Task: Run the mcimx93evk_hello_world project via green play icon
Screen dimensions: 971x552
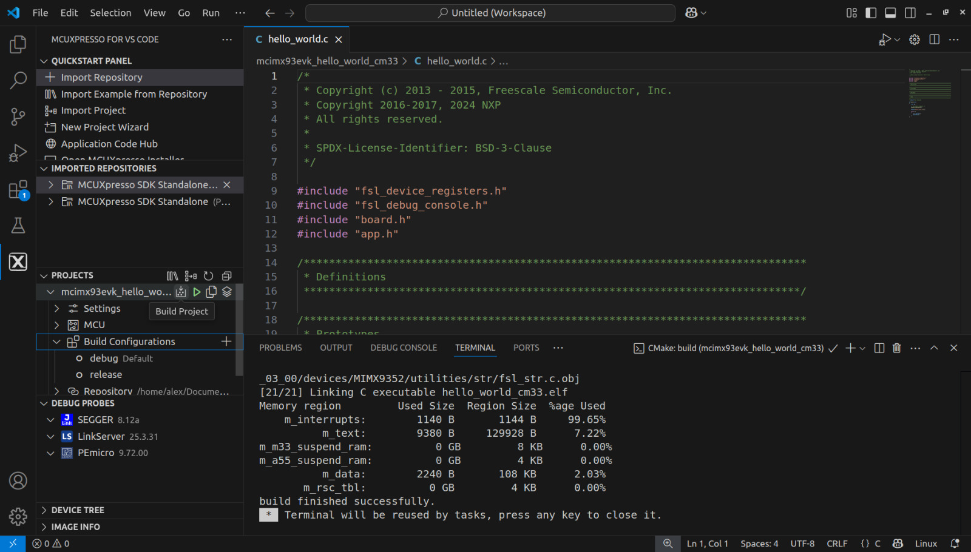Action: click(196, 292)
